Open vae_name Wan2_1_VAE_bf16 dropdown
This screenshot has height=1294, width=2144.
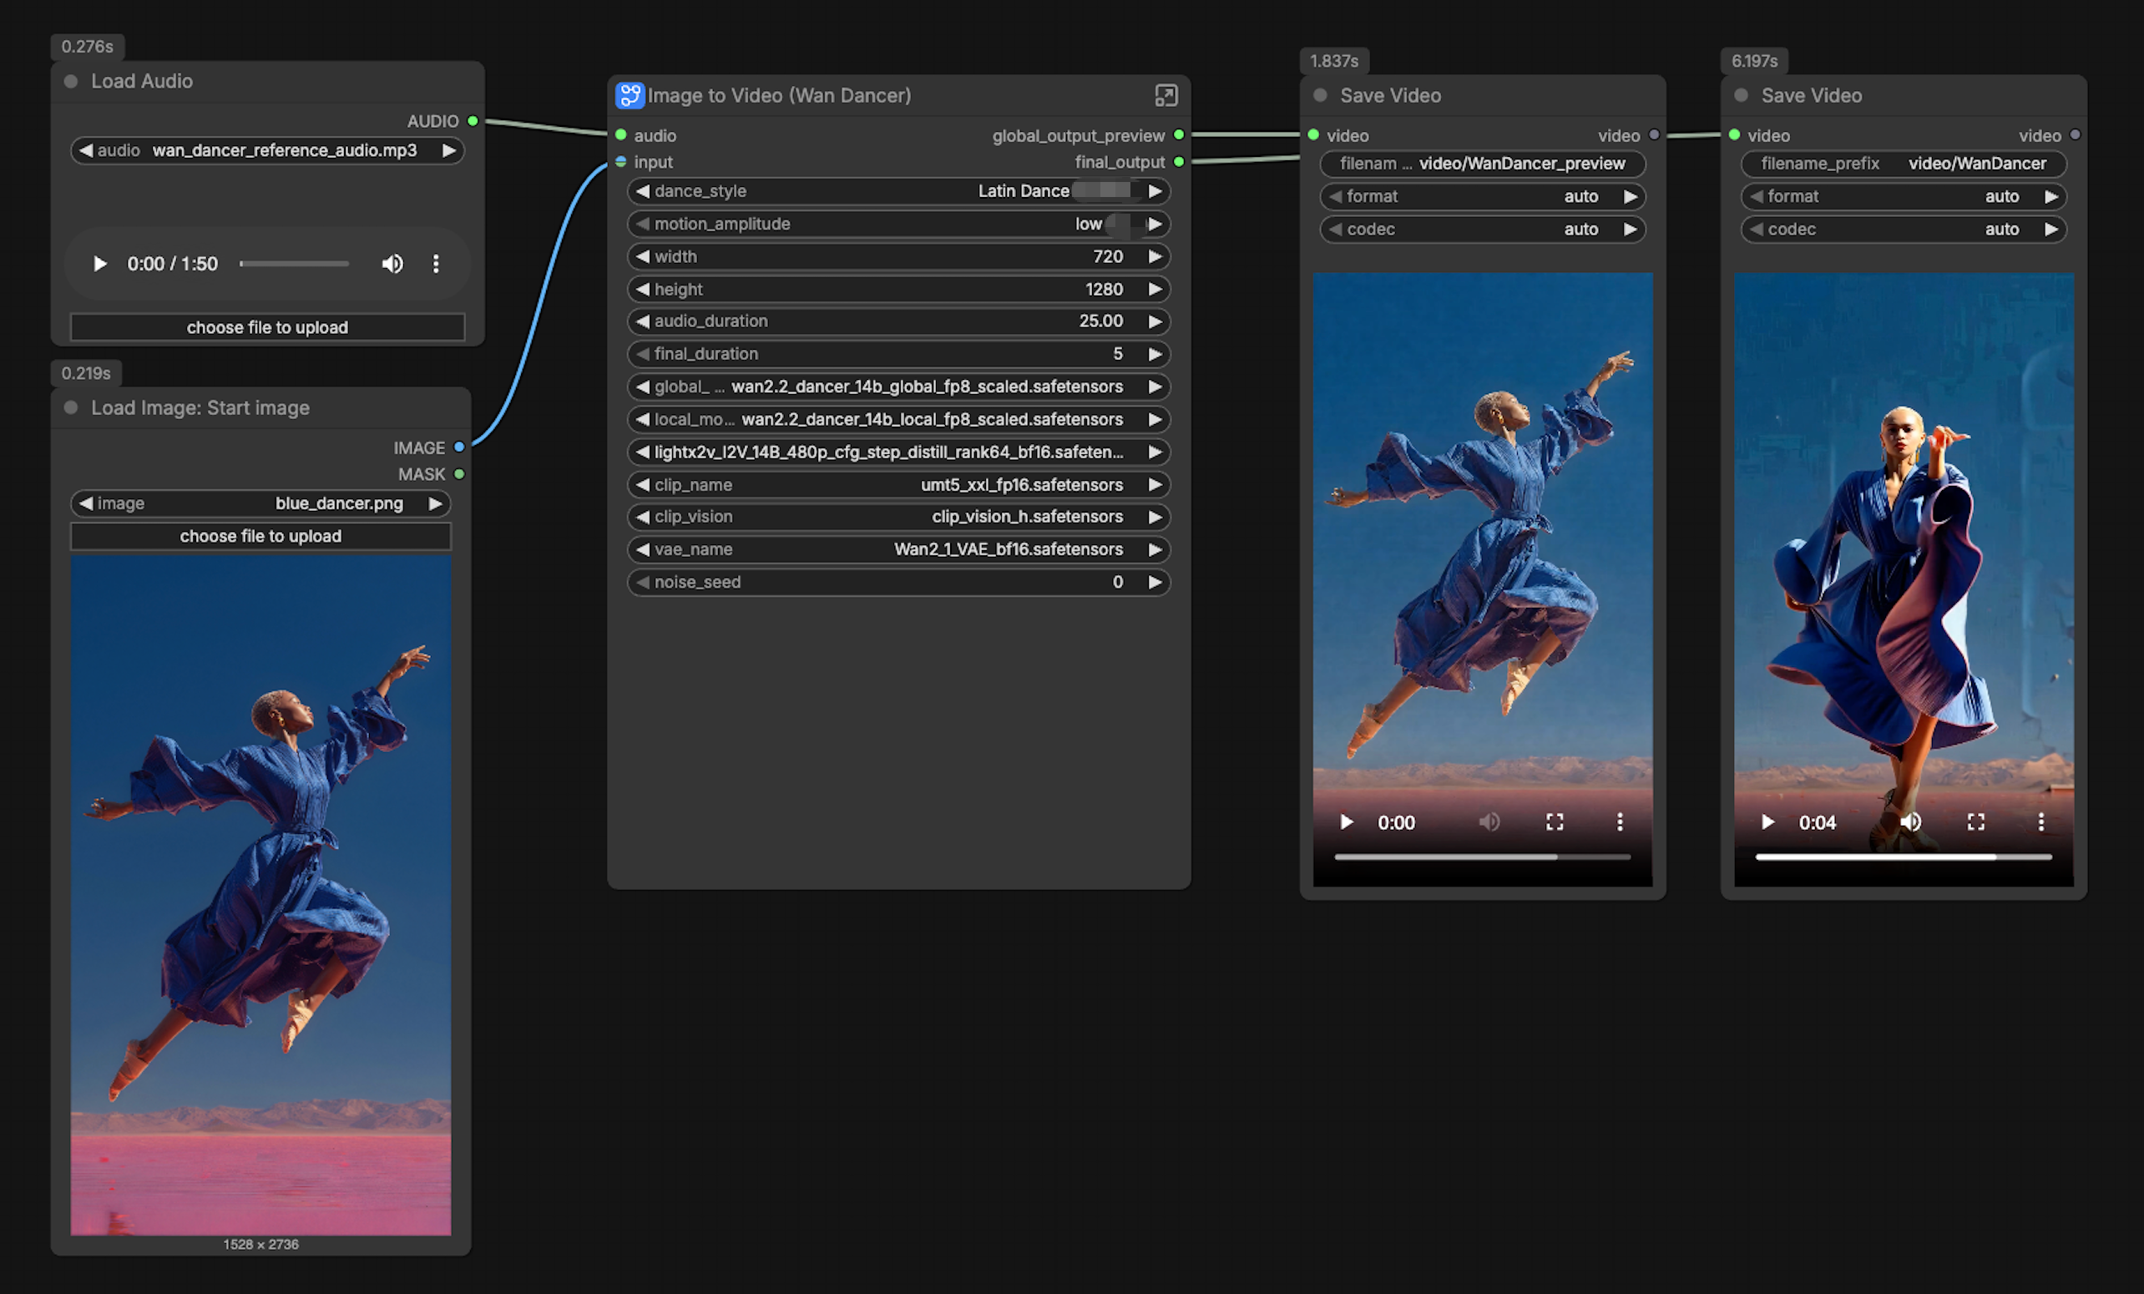click(899, 549)
